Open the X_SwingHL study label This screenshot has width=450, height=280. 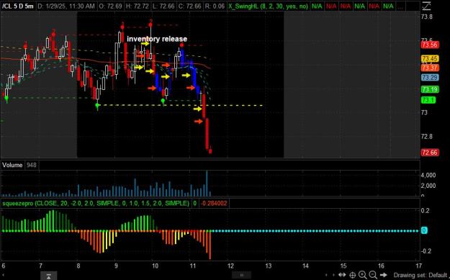[x=269, y=6]
